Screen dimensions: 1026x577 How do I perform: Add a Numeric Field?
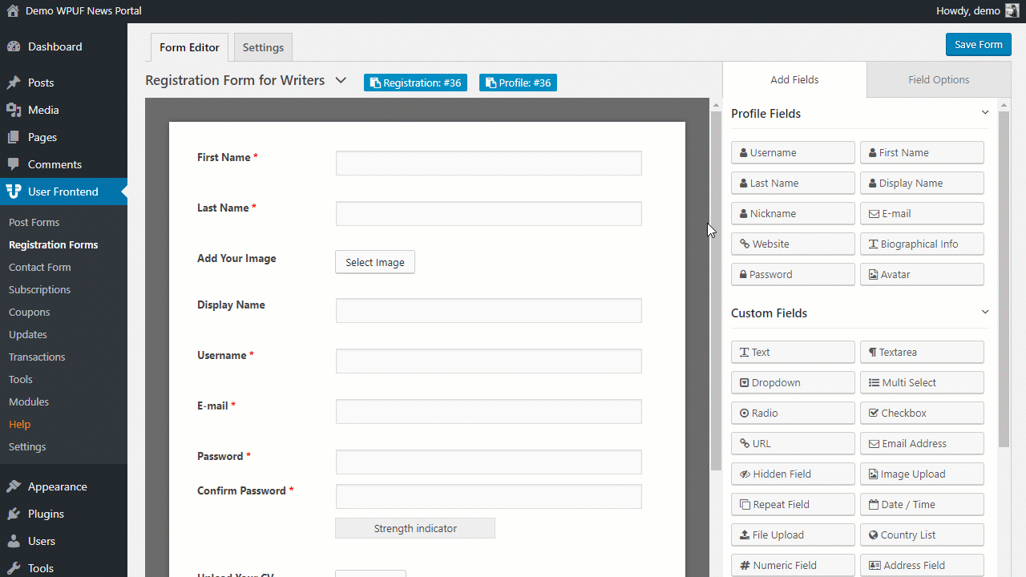[x=793, y=565]
